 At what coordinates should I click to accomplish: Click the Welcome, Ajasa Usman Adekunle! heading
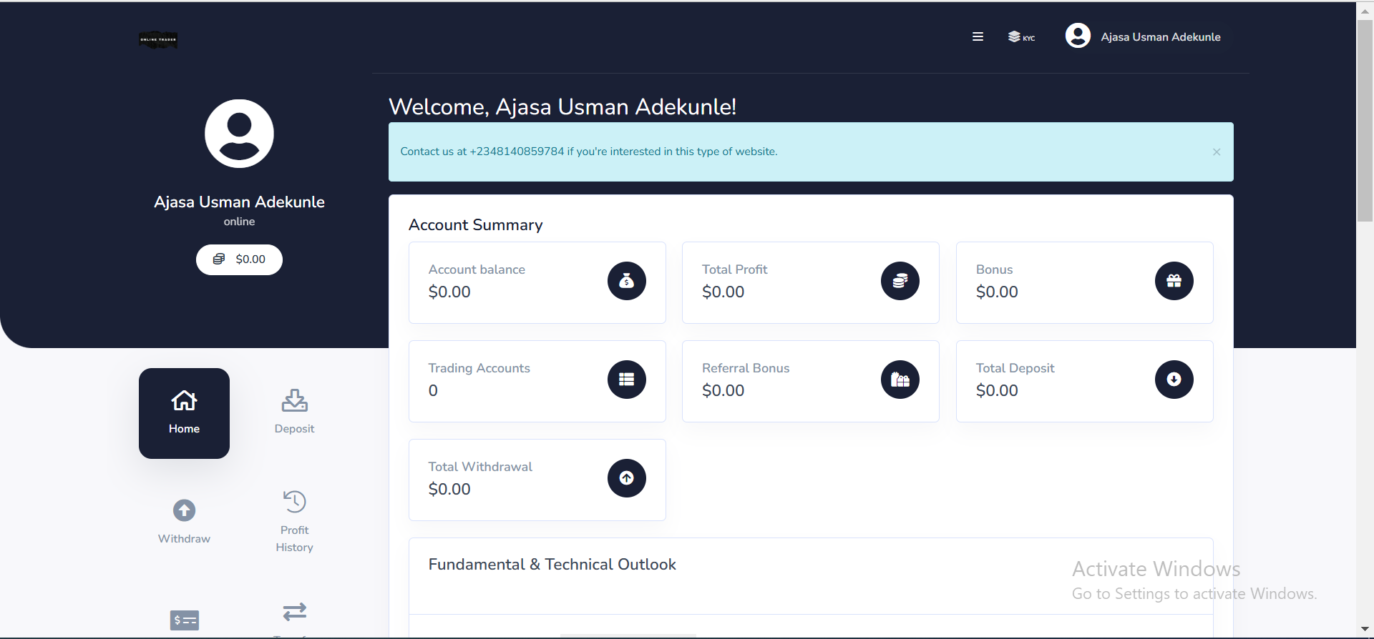coord(562,106)
